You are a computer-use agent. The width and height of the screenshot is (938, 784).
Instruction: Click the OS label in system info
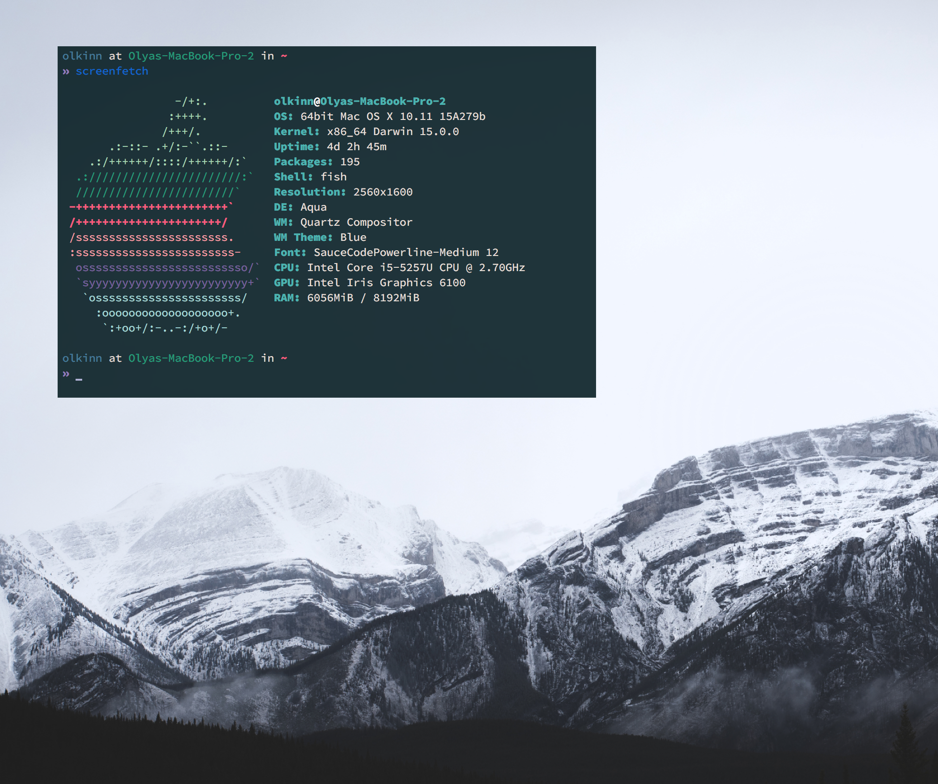tap(283, 117)
